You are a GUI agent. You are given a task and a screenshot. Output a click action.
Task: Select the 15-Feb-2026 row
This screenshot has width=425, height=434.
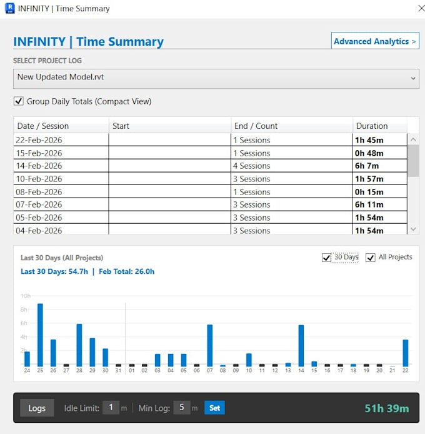[x=210, y=153]
